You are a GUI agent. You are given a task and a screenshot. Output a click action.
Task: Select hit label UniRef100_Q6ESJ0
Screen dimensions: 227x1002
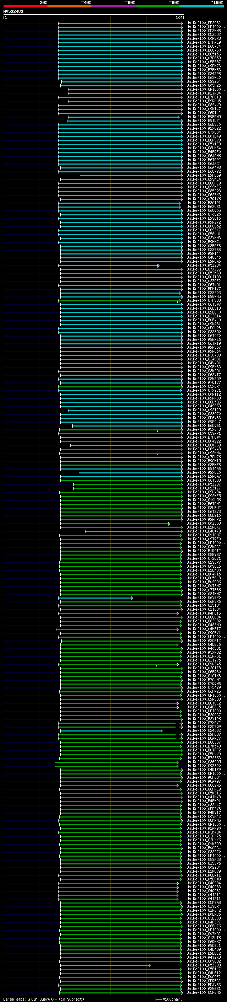tap(204, 124)
